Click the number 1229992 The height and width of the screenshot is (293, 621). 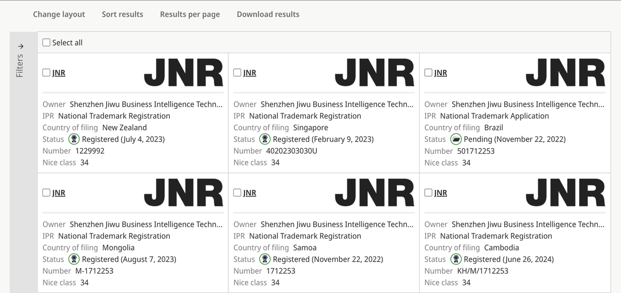tap(90, 151)
